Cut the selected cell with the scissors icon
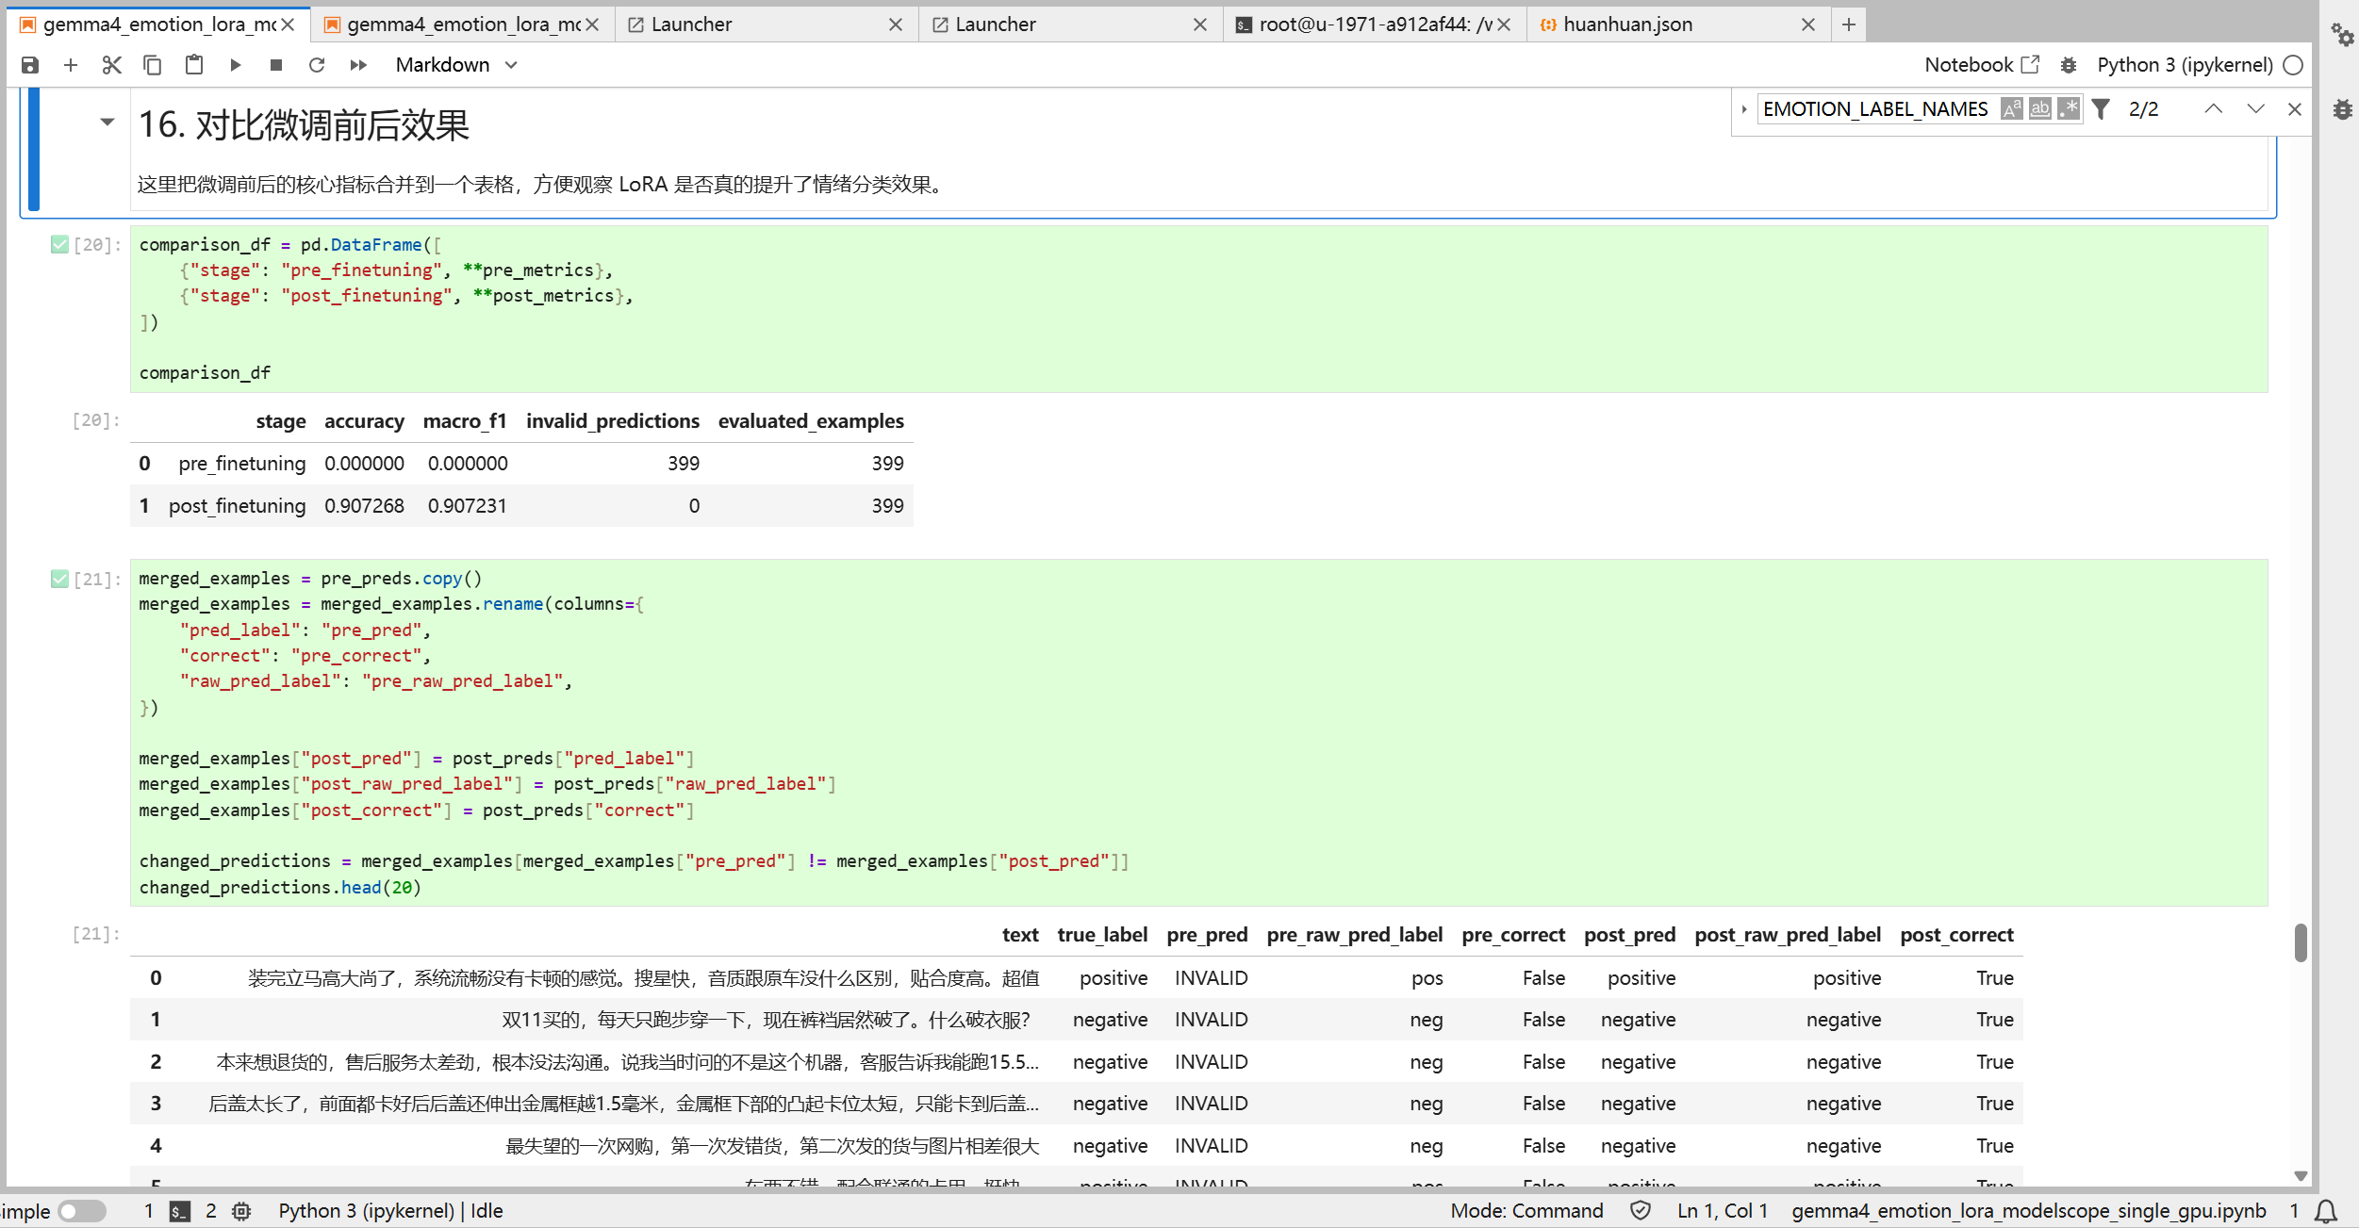2359x1228 pixels. click(x=111, y=65)
